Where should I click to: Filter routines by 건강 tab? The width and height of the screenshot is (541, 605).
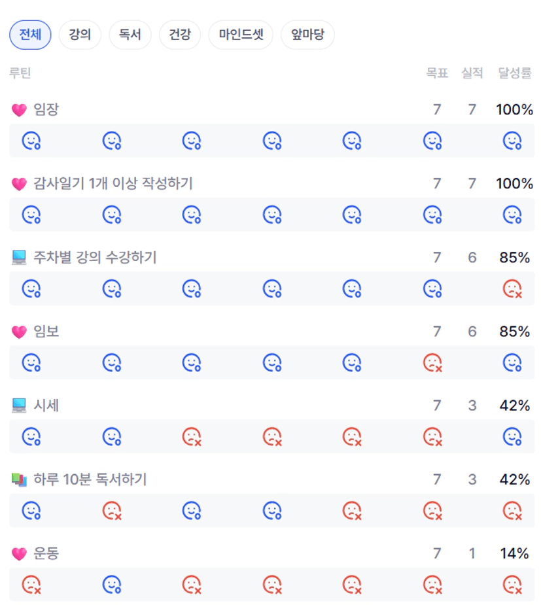[x=180, y=35]
